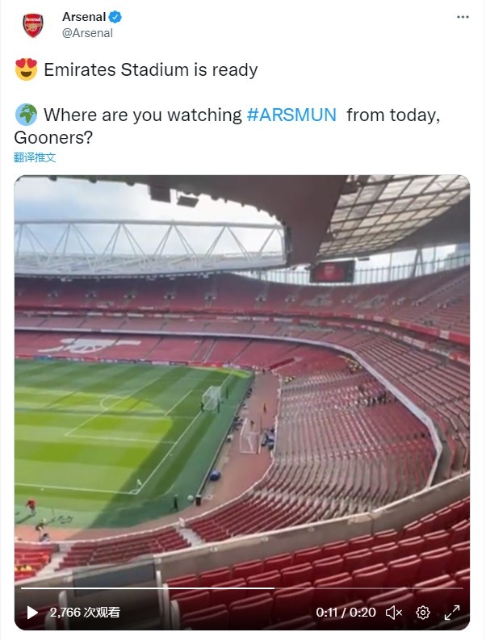
Task: Click the blue verified badge
Action: click(x=115, y=17)
